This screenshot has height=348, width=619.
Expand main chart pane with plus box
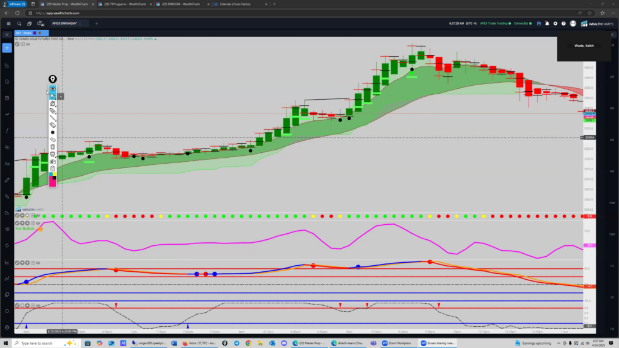[22, 44]
